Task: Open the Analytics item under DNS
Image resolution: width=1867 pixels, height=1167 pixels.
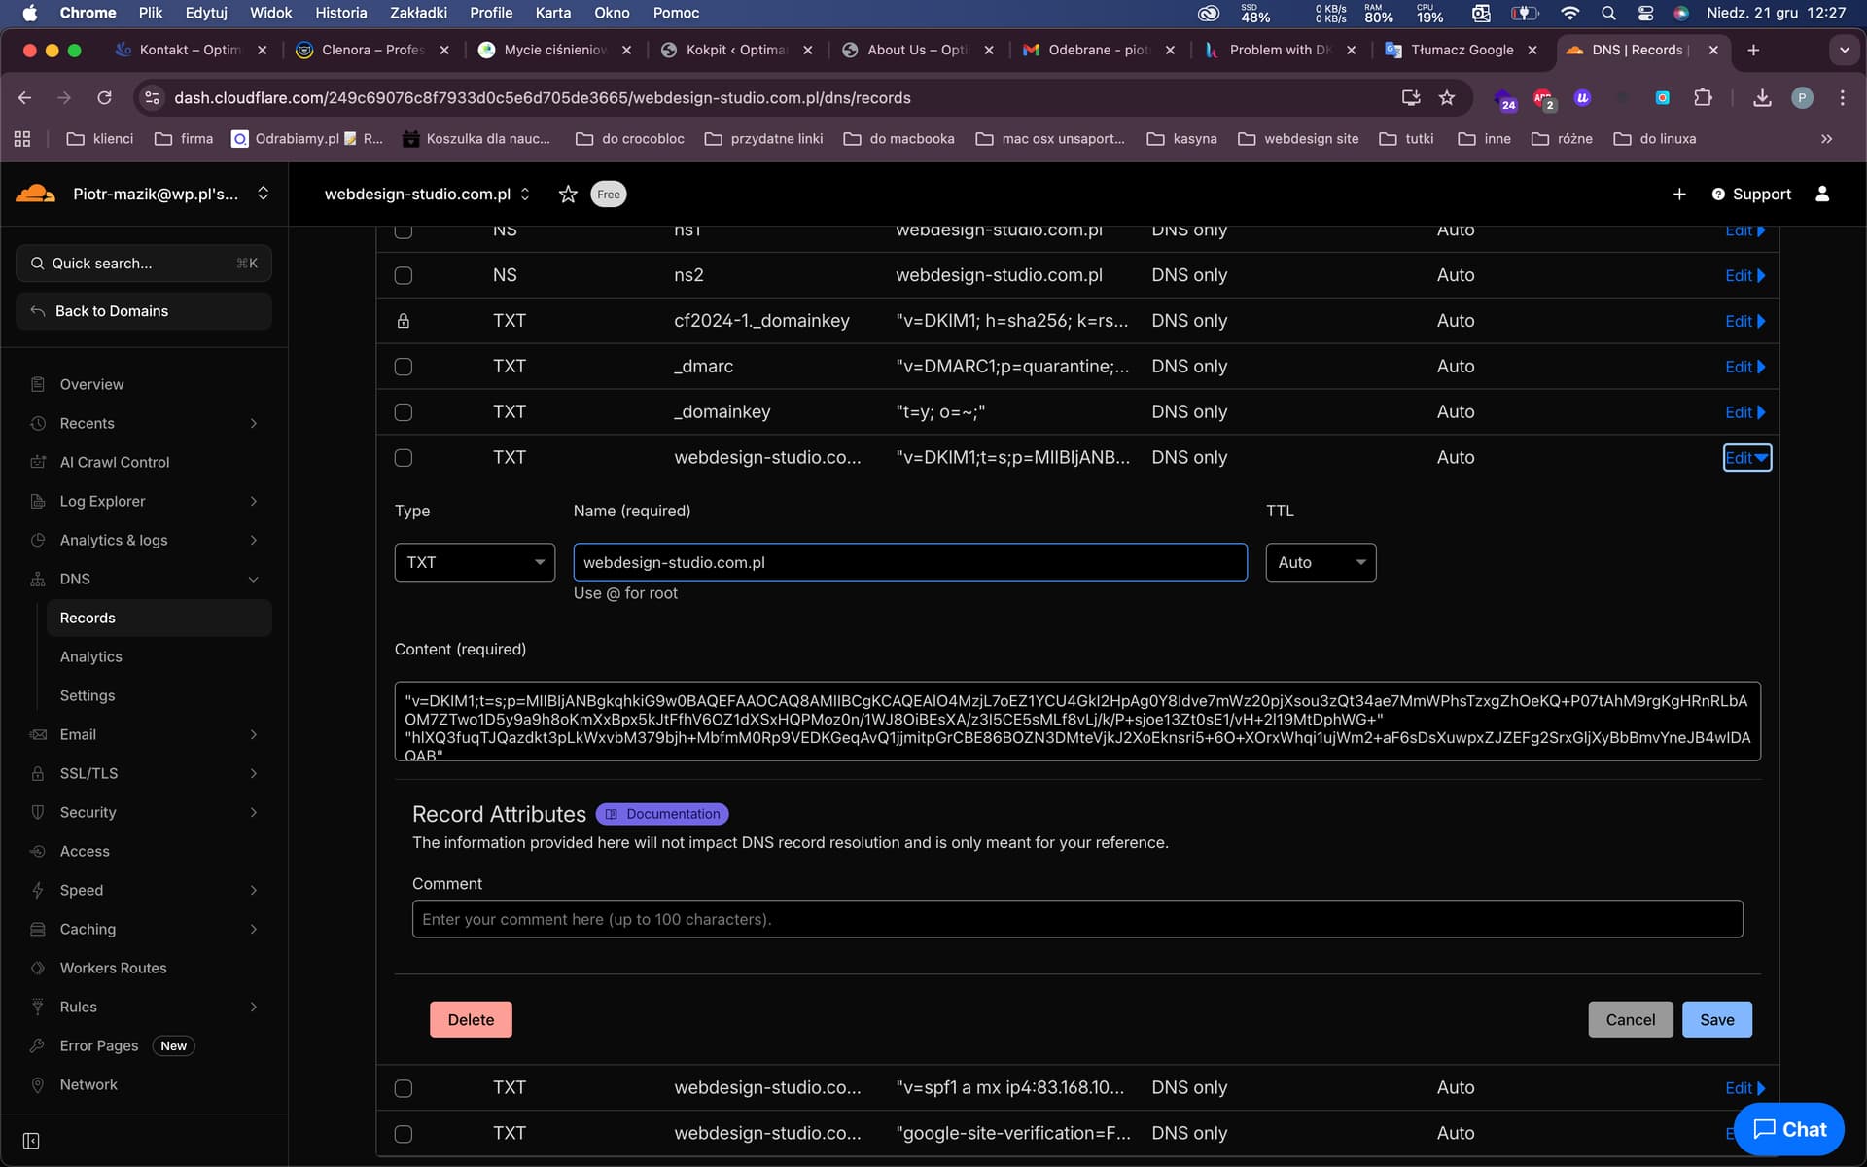Action: click(91, 656)
